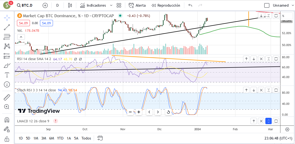
Task: Maximize the RSI pane
Action: (x=276, y=59)
